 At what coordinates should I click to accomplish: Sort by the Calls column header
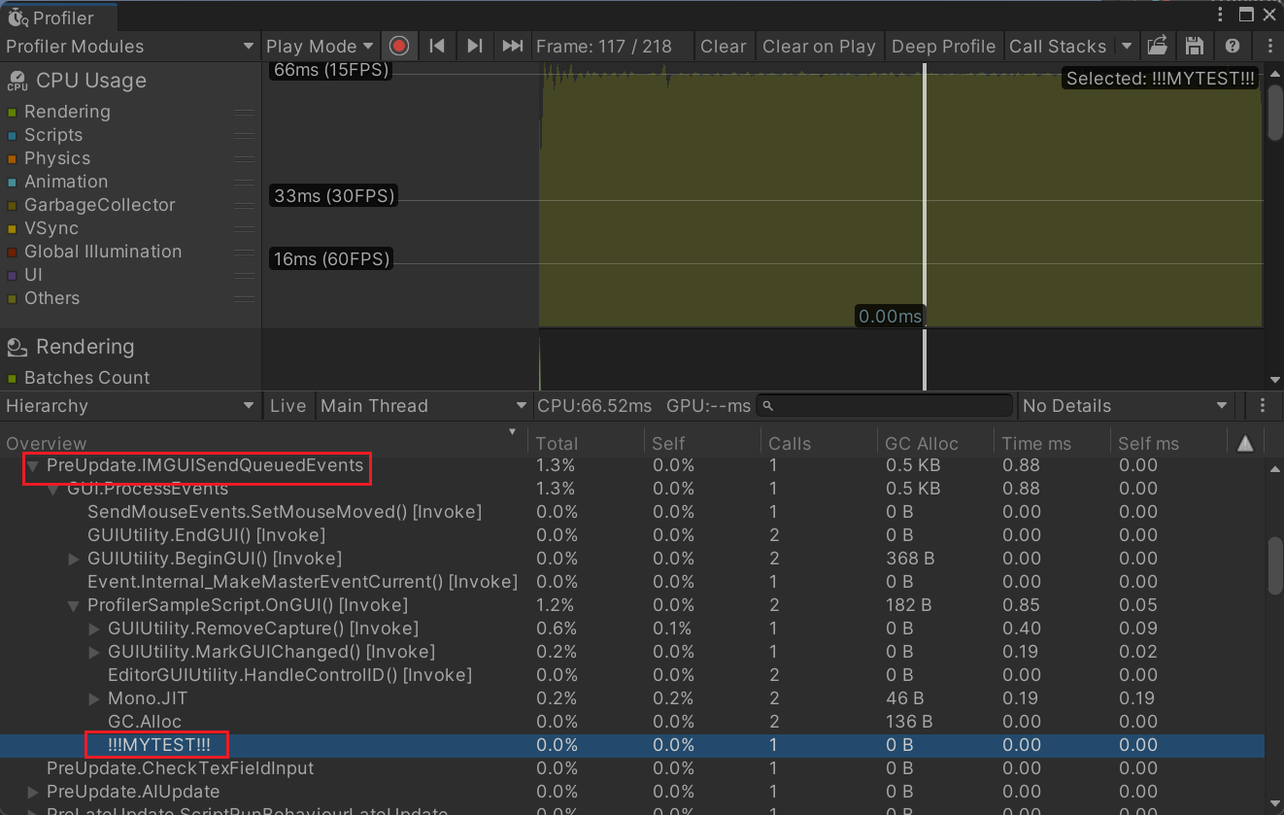[x=818, y=443]
